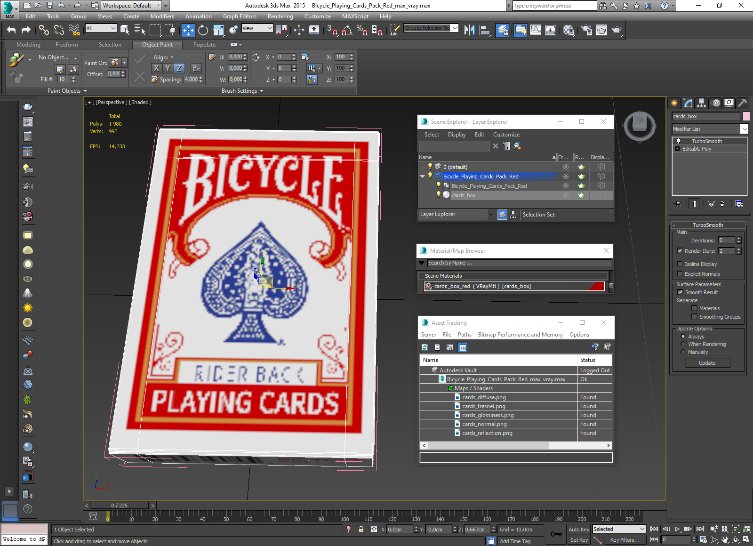Click the Play Animation button
Image resolution: width=753 pixels, height=546 pixels.
pyautogui.click(x=677, y=529)
